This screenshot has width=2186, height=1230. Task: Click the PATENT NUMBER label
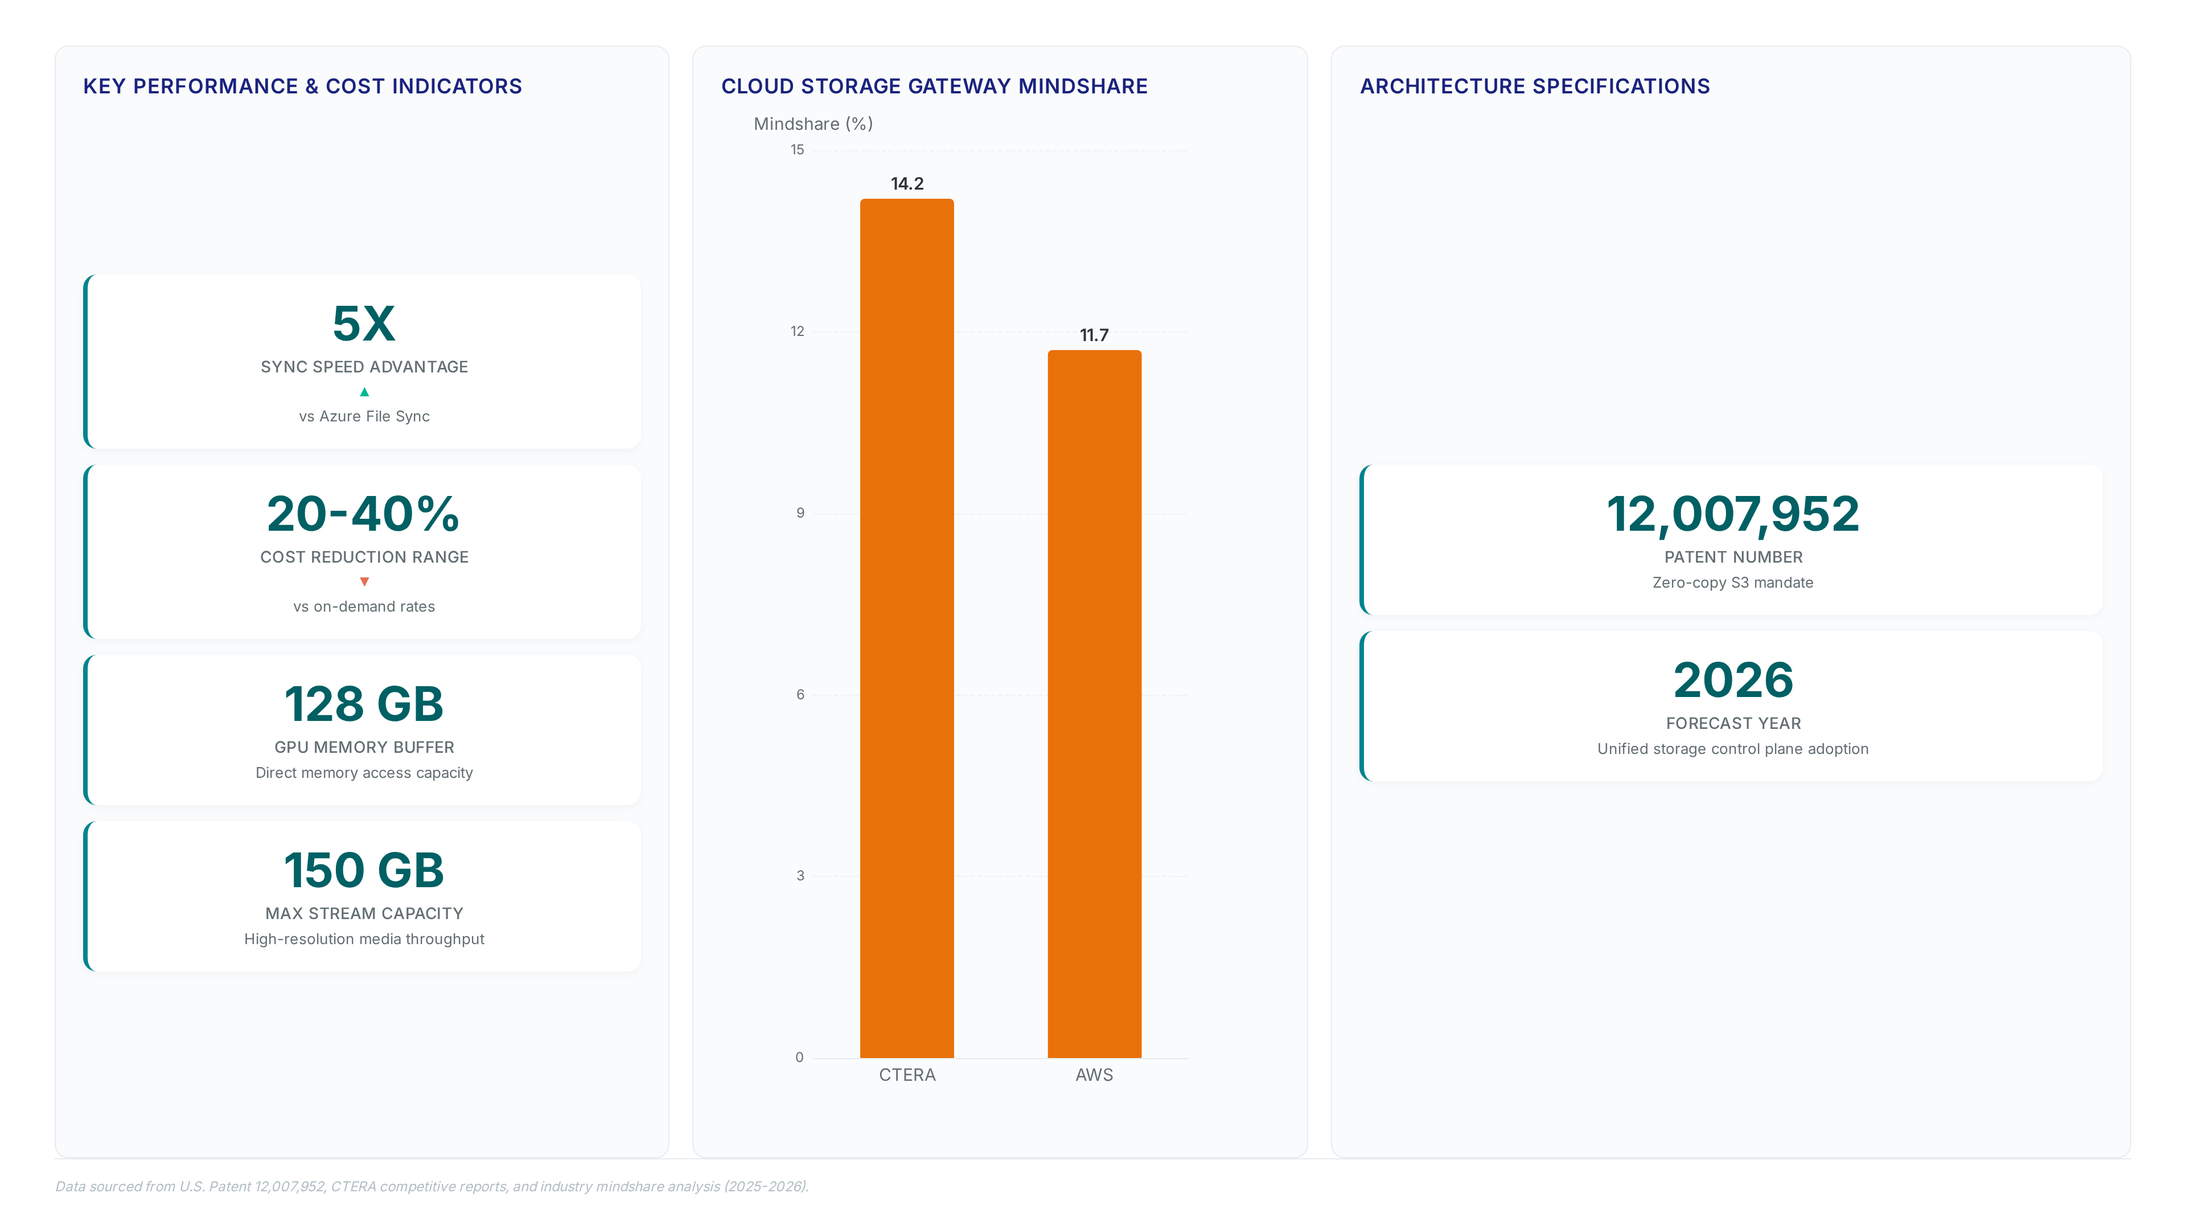click(1733, 557)
